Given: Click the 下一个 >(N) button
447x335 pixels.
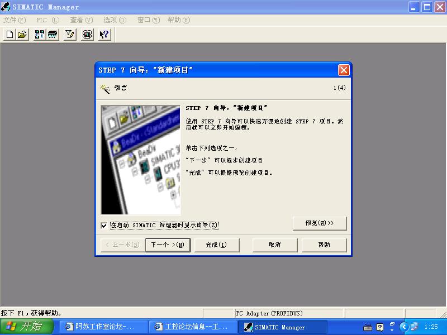Looking at the screenshot, I should pos(168,245).
